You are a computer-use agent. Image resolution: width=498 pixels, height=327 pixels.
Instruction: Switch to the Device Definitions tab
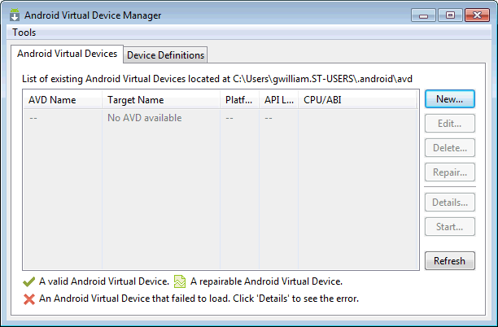[x=165, y=55]
